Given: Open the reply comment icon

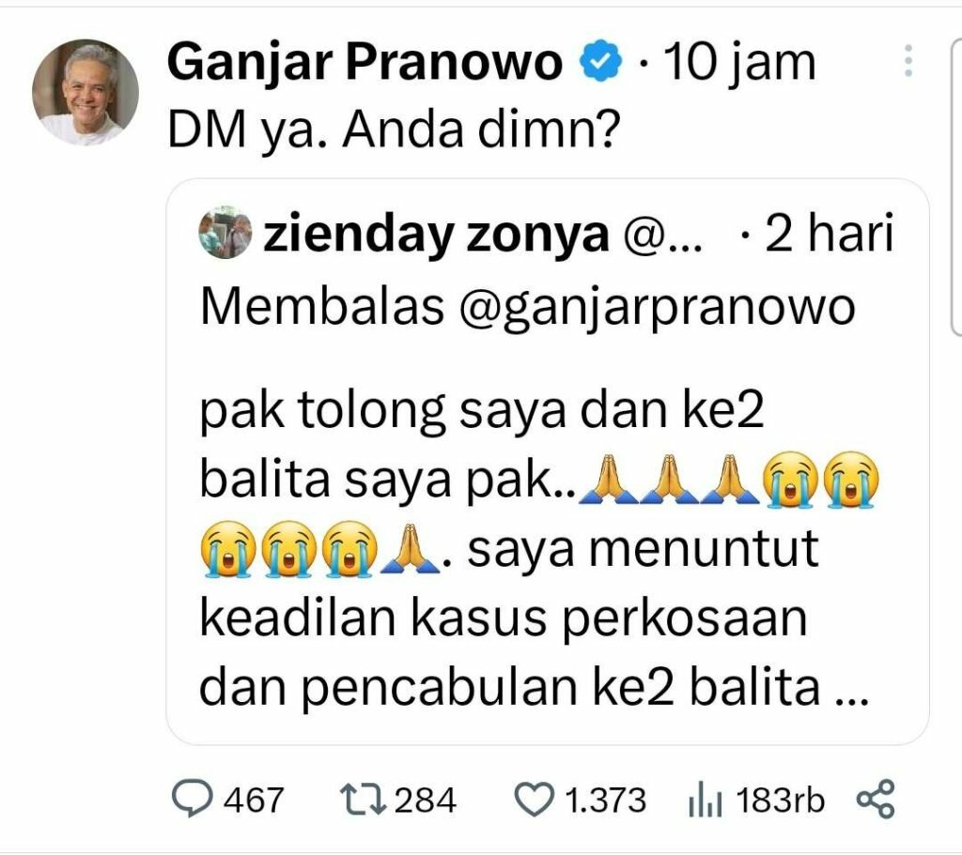Looking at the screenshot, I should [x=192, y=799].
